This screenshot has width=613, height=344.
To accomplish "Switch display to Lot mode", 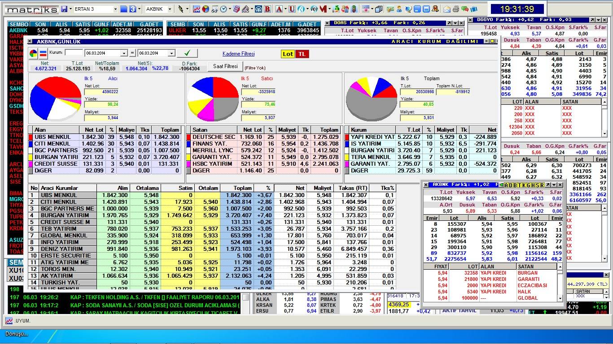I will click(288, 54).
